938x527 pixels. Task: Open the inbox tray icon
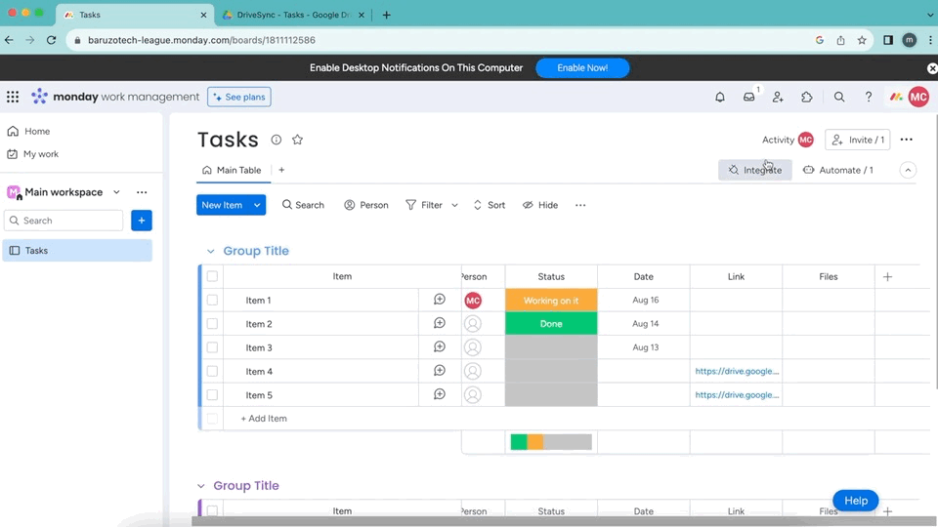click(749, 97)
